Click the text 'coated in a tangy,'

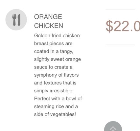coord(54,51)
